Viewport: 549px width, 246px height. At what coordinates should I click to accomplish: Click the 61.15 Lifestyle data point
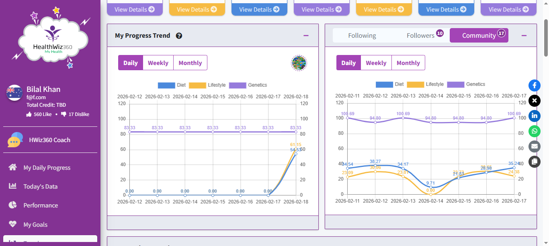pos(296,148)
